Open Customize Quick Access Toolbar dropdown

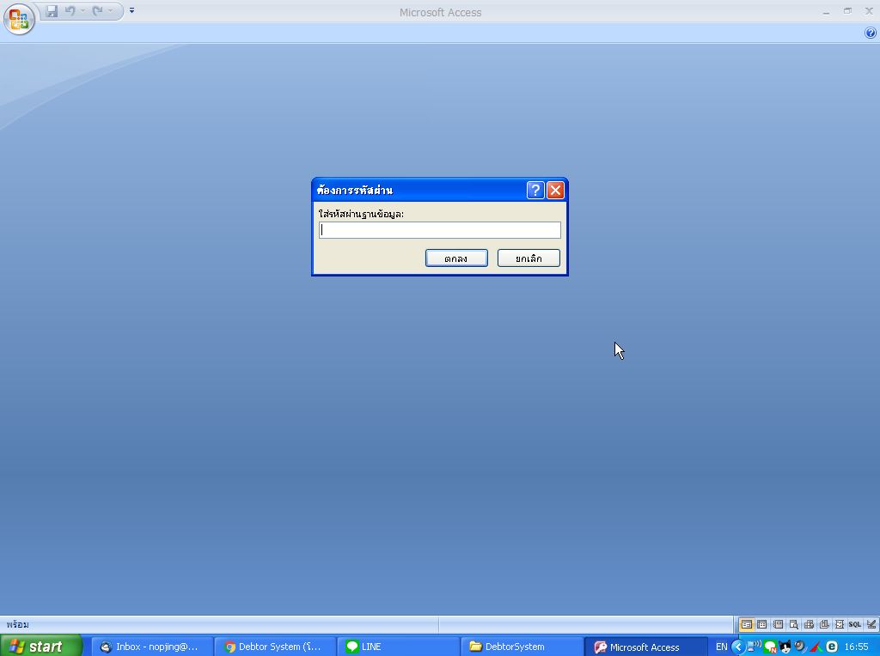point(131,10)
